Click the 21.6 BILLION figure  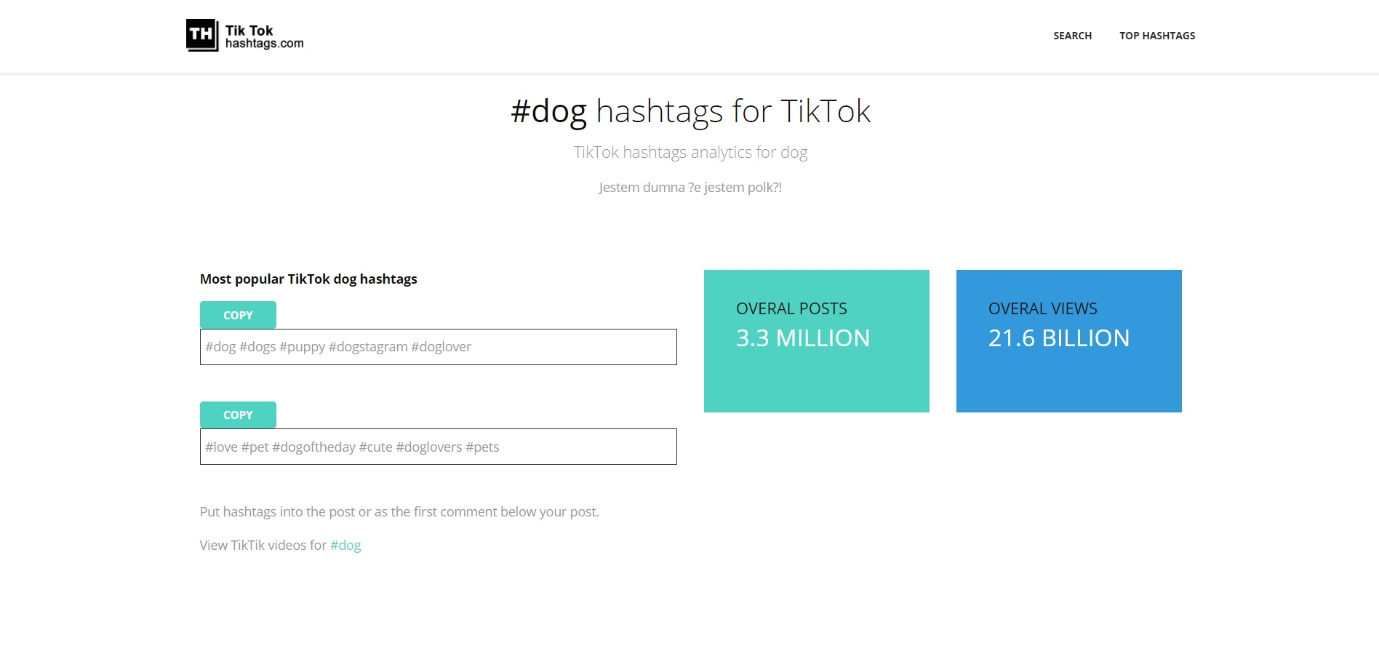click(1059, 338)
